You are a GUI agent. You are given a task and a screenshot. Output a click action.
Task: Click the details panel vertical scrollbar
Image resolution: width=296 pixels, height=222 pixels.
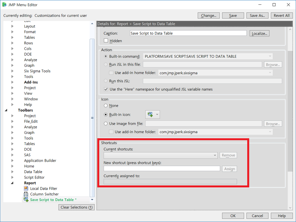point(290,111)
